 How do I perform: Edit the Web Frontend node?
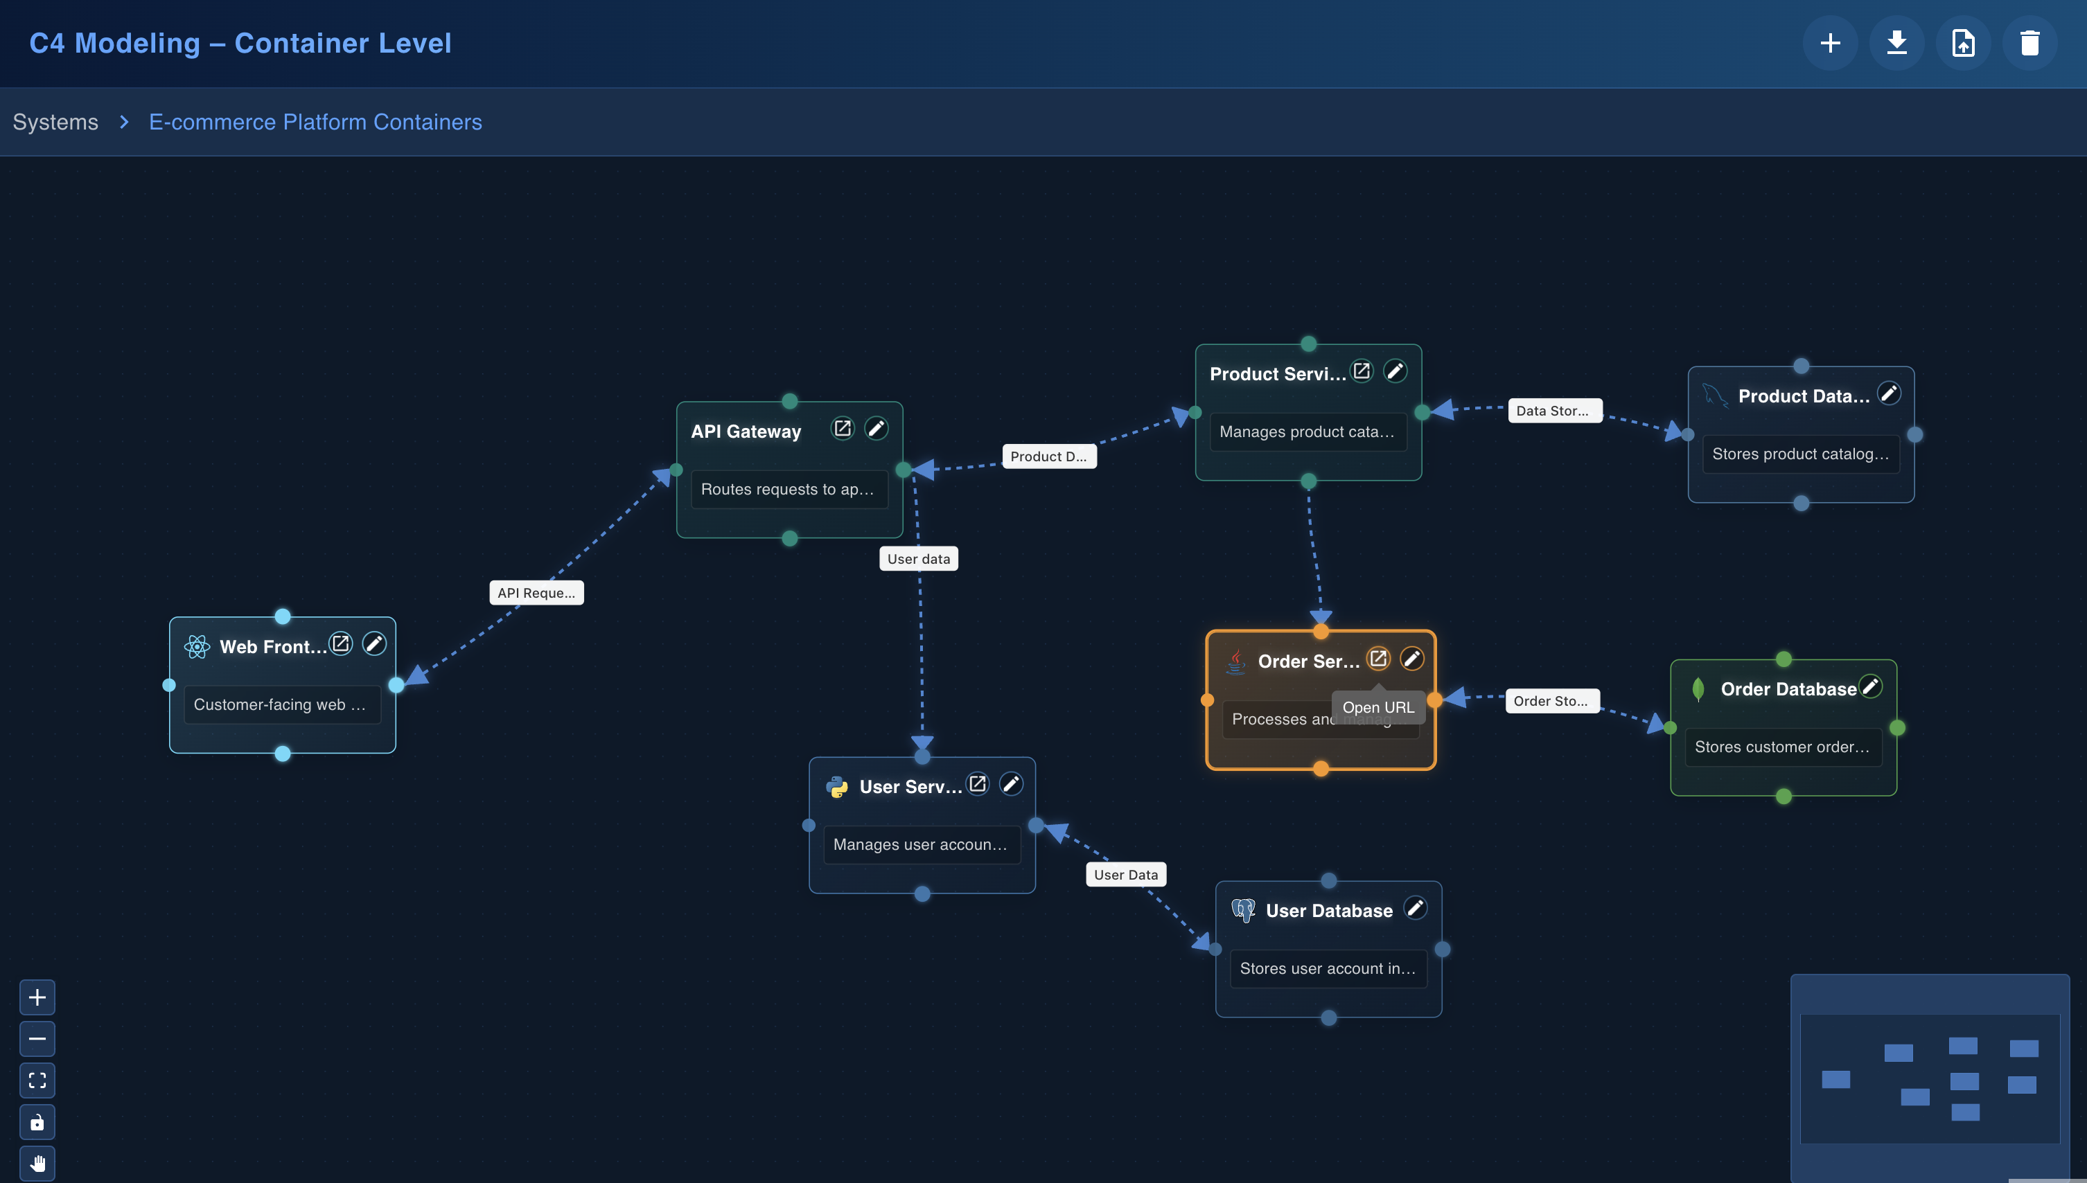click(374, 643)
